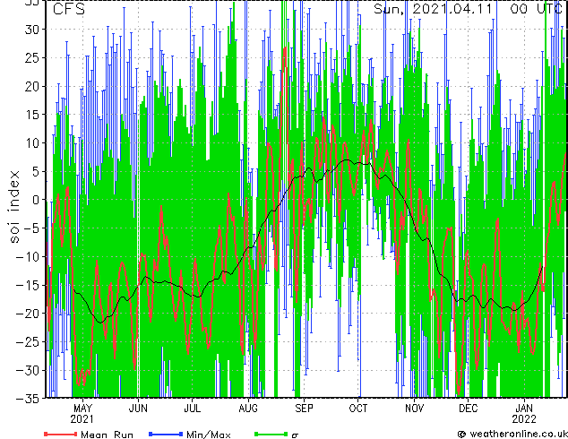This screenshot has height=439, width=568.
Task: Click the AUG x-axis label
Action: (x=248, y=409)
